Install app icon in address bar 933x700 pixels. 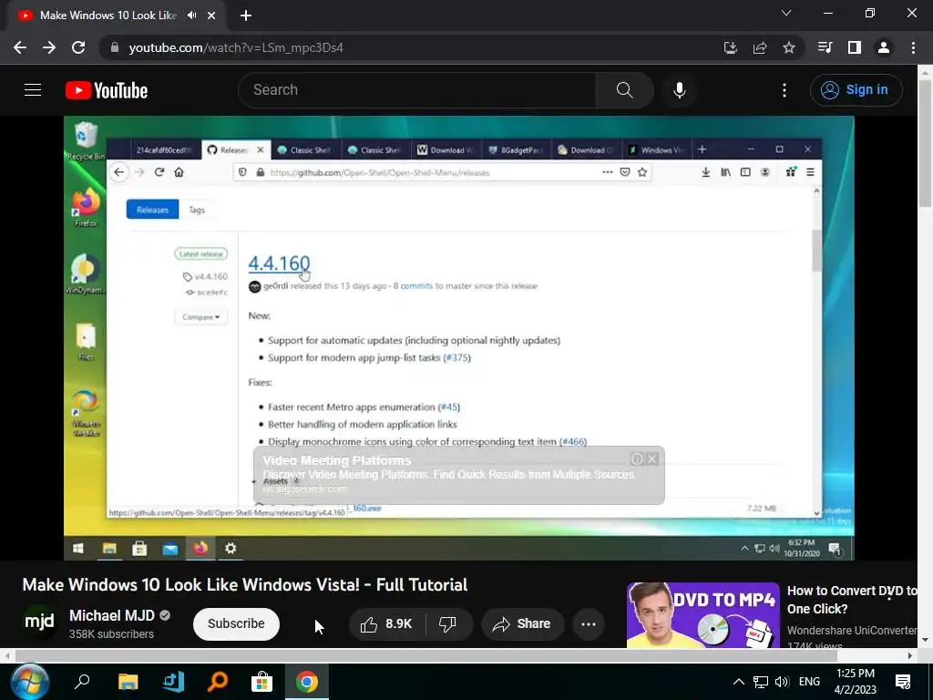pos(730,47)
